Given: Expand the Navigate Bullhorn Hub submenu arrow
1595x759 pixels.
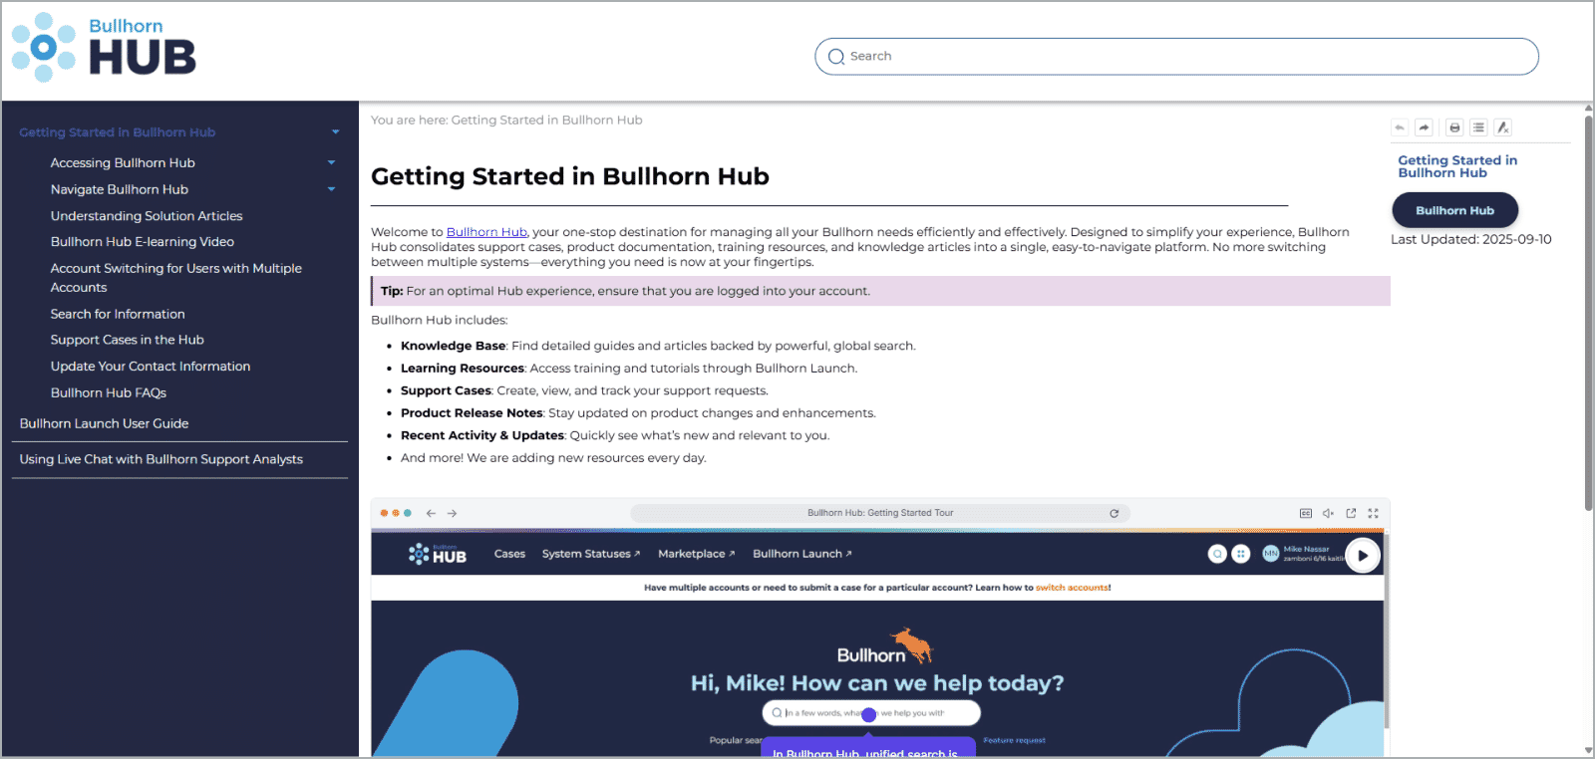Looking at the screenshot, I should (332, 188).
